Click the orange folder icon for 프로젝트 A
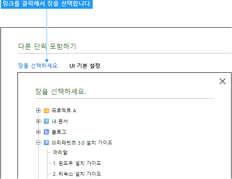Screen dimensions: 232x179 (46, 111)
